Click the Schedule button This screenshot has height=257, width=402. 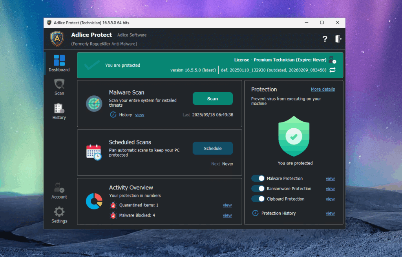pos(212,148)
